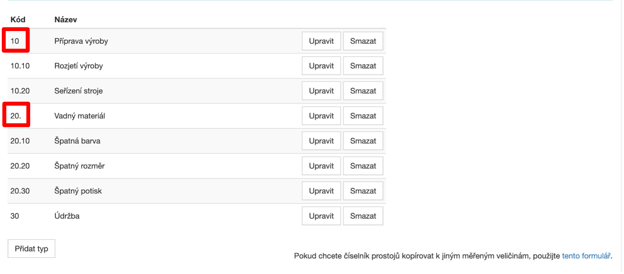This screenshot has width=624, height=274.
Task: Delete the Příprava výroby row
Action: (363, 41)
